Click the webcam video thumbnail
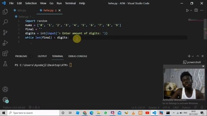The height and width of the screenshot is (116, 207). click(x=184, y=84)
